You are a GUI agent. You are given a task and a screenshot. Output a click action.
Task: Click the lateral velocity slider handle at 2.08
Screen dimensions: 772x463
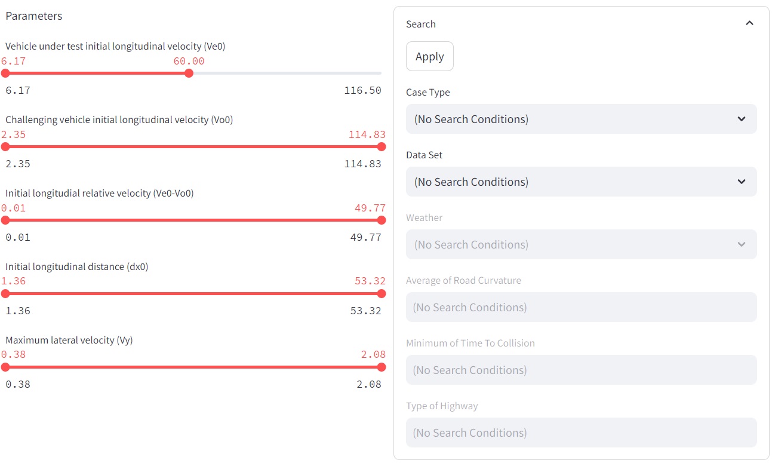pyautogui.click(x=382, y=367)
